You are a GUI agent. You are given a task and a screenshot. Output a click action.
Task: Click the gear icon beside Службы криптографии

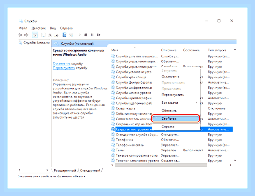[113, 98]
